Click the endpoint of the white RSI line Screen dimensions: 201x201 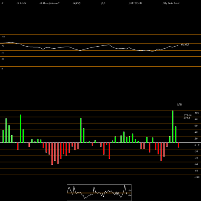pyautogui.click(x=178, y=45)
